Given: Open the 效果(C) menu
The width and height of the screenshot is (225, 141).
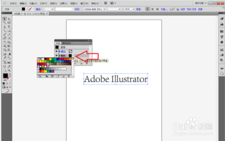Looking at the screenshot, I should (x=64, y=3).
